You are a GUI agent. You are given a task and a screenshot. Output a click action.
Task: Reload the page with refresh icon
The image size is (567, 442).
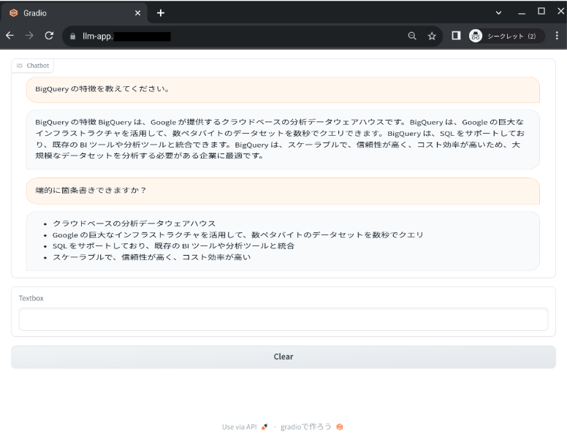pyautogui.click(x=49, y=36)
